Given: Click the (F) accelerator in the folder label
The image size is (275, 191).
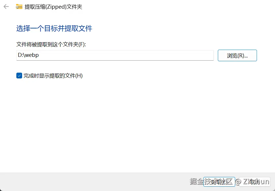Looking at the screenshot, I should 82,44.
